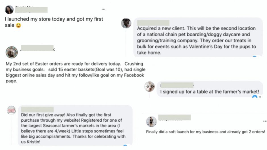Click the "My 2nd set of Easter orders" post text
This screenshot has height=150, width=267.
(75, 72)
